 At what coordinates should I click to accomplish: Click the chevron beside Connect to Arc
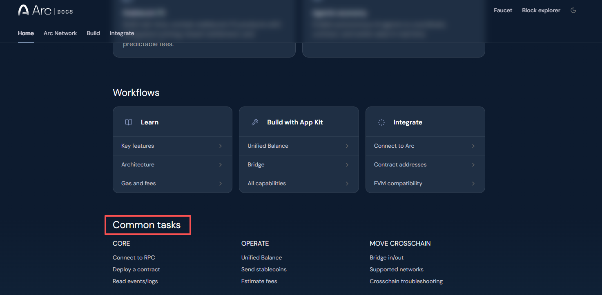click(x=473, y=146)
